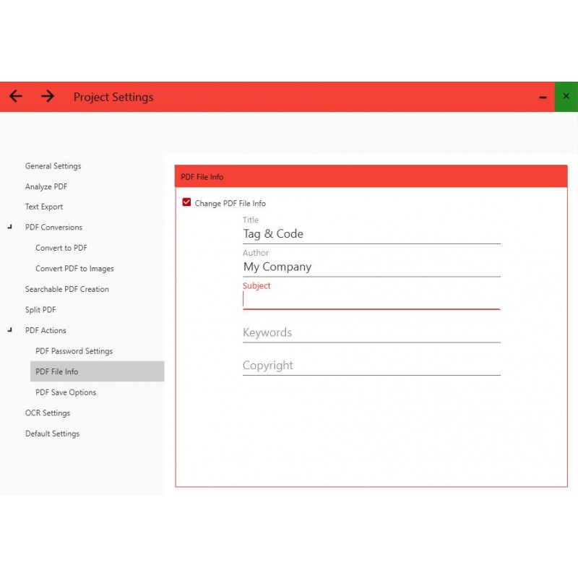Choose Split PDF from the sidebar
This screenshot has width=578, height=578.
[x=40, y=310]
